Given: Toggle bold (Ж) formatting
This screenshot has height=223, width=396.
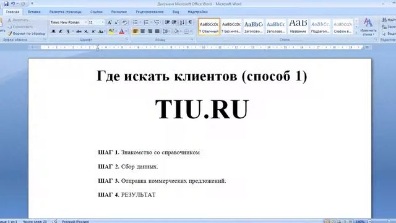Looking at the screenshot, I should click(x=53, y=32).
